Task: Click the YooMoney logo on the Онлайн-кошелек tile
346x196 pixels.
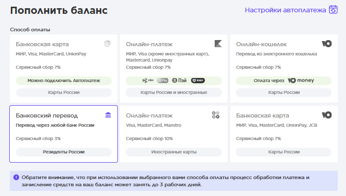Action: pos(326,44)
